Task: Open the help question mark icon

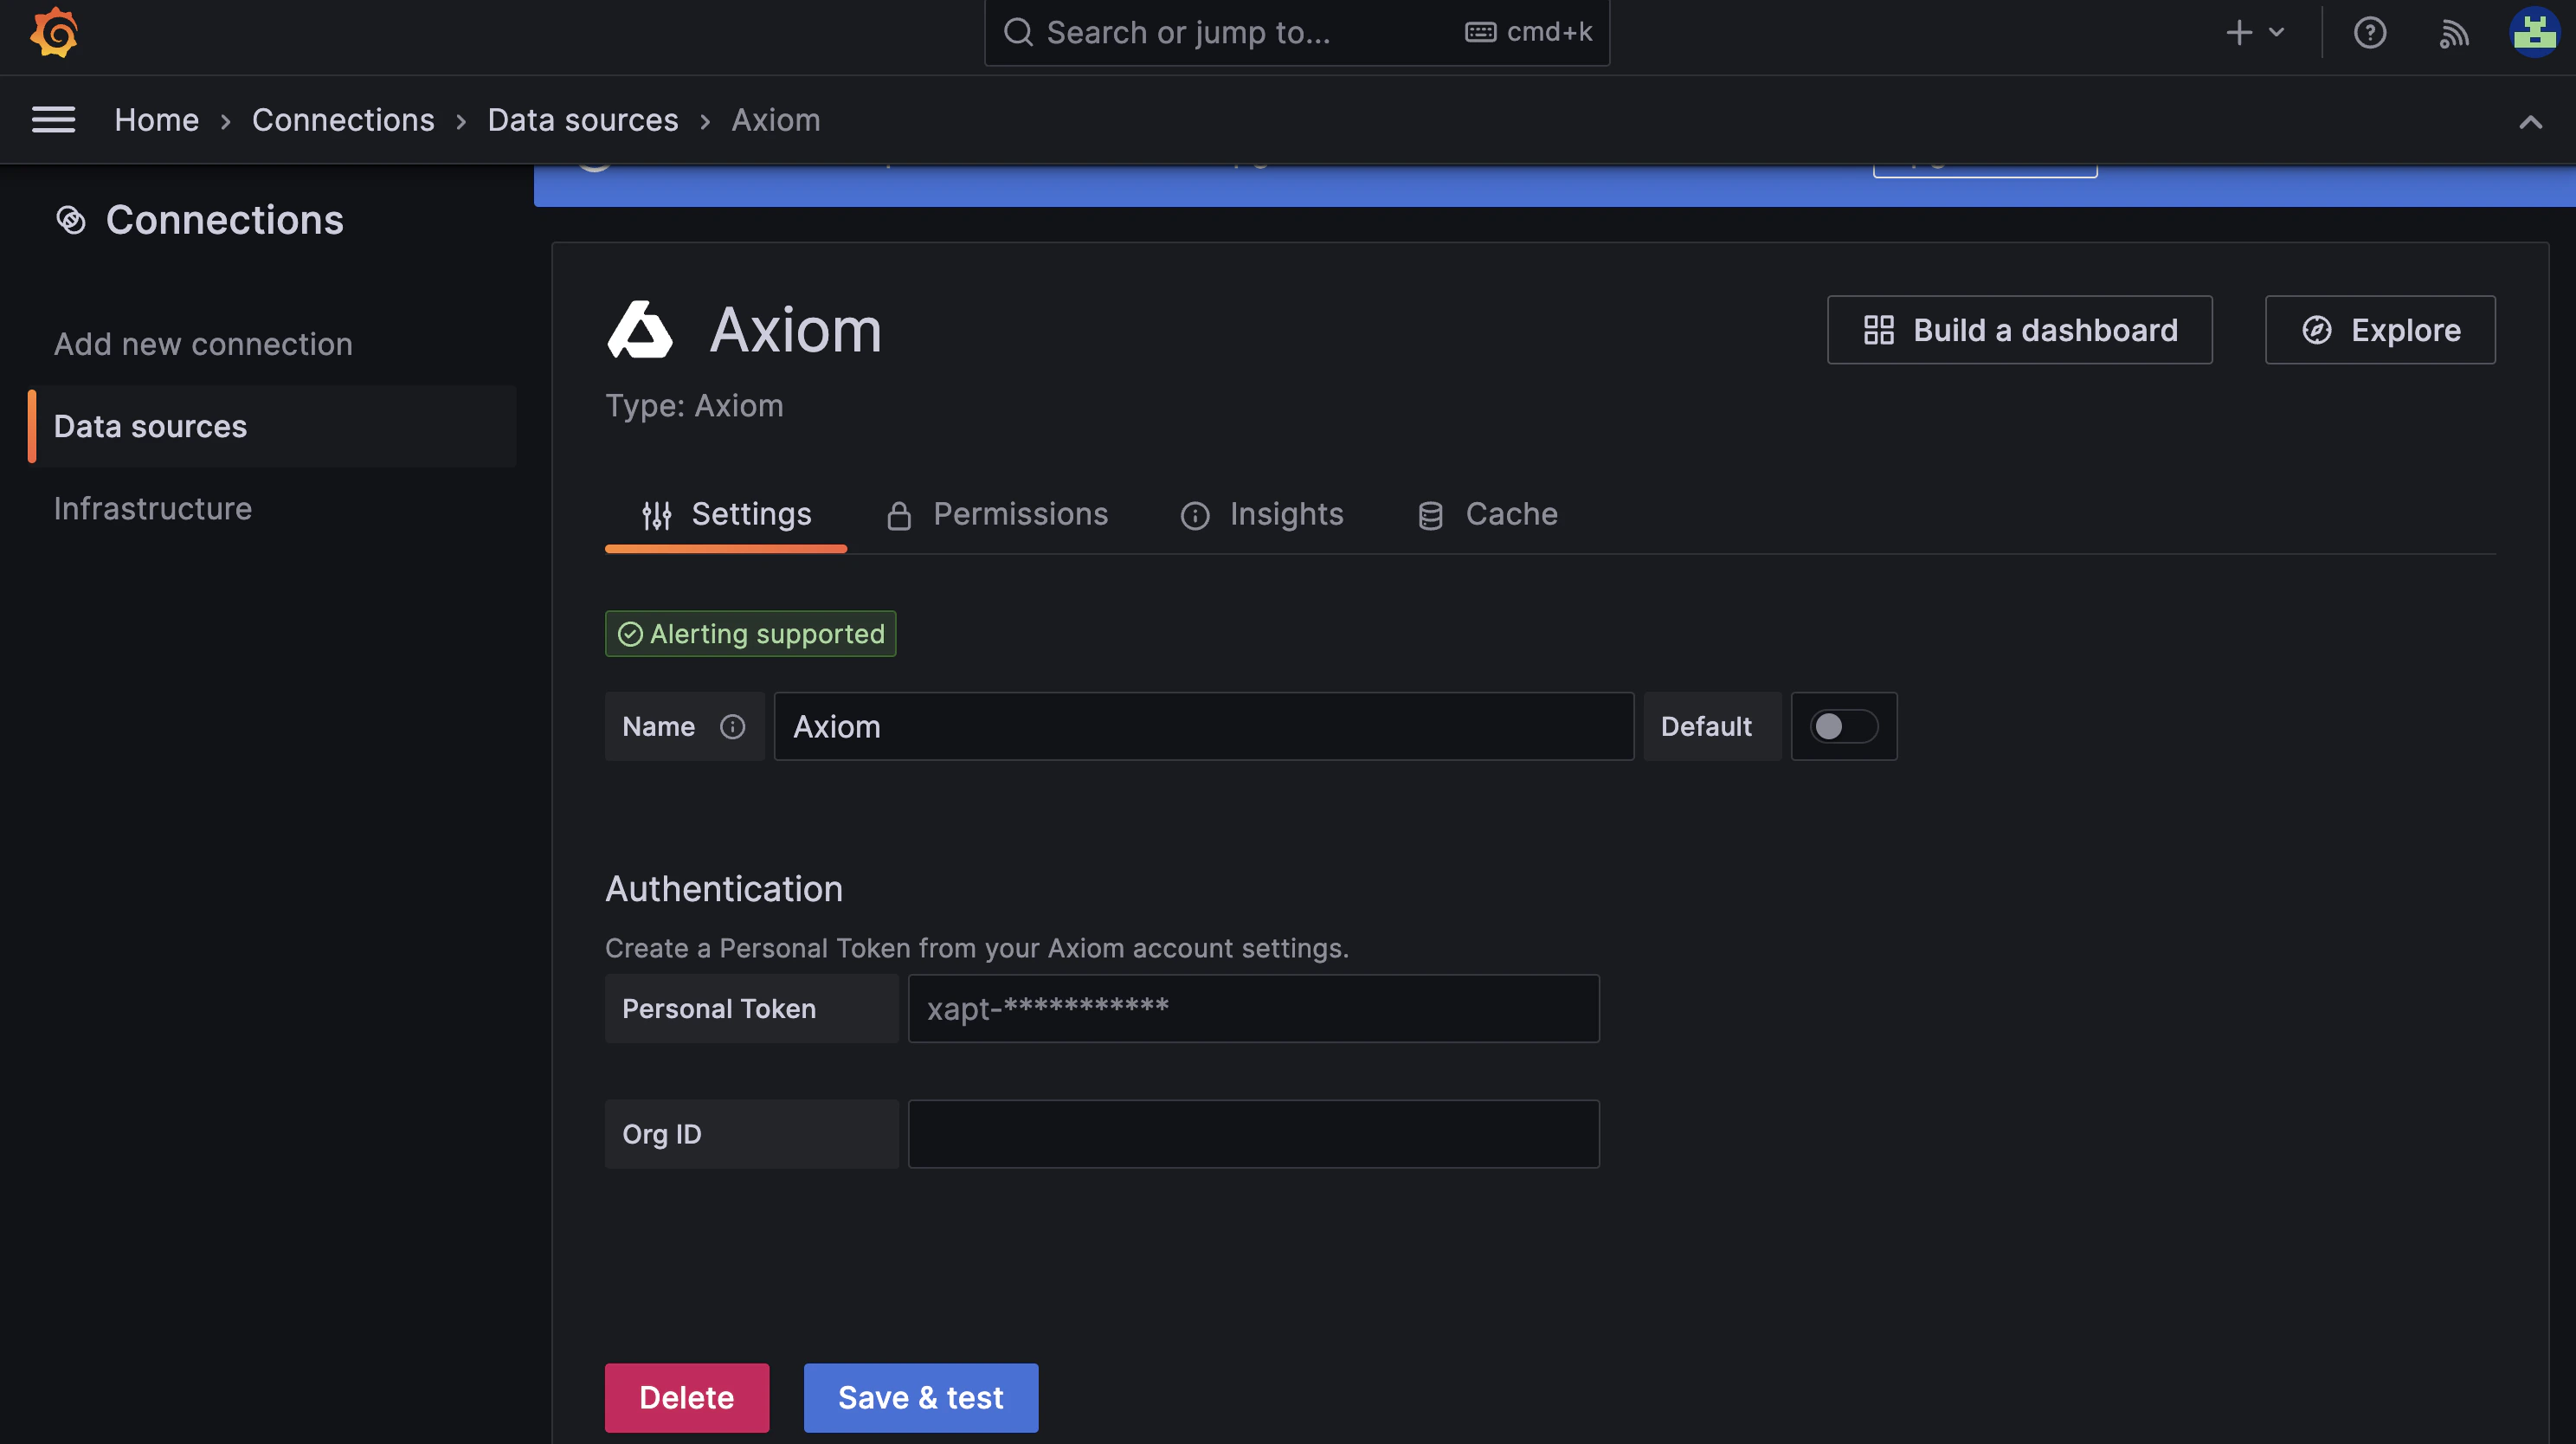Action: pos(2369,33)
